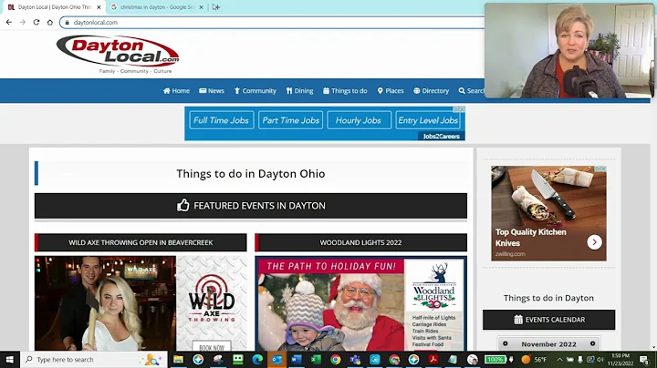Viewport: 657px width, 368px height.
Task: Reload the daytonlocal.com page
Action: pos(36,22)
